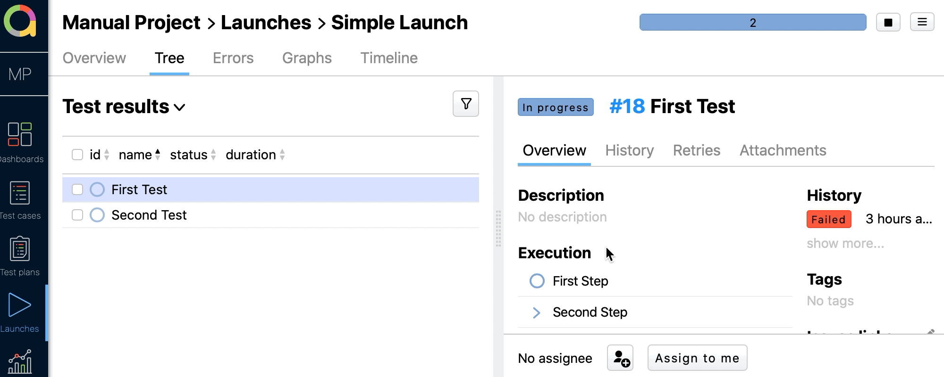This screenshot has height=377, width=944.
Task: Open the Test results dropdown
Action: coord(179,107)
